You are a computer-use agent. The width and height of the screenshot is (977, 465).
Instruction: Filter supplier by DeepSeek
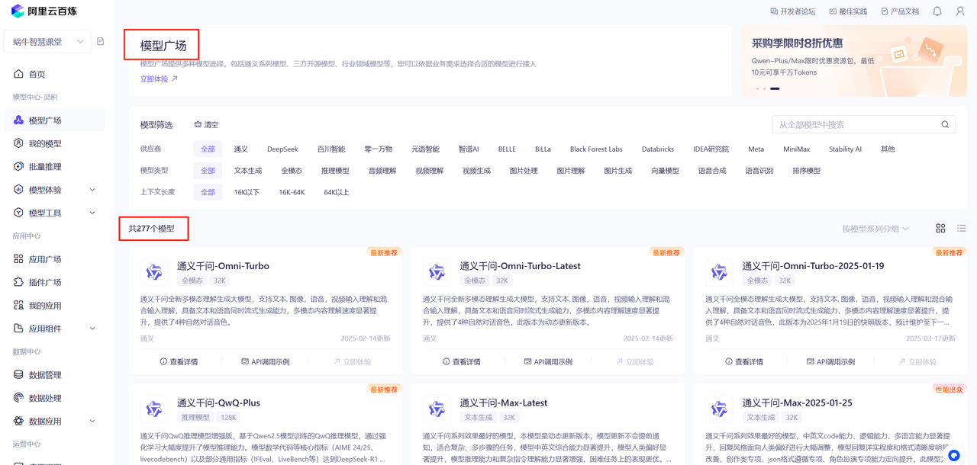(x=282, y=149)
